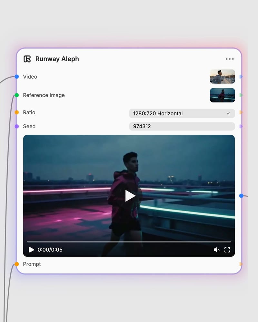
Task: Click the blue video output port
Action: 241,196
